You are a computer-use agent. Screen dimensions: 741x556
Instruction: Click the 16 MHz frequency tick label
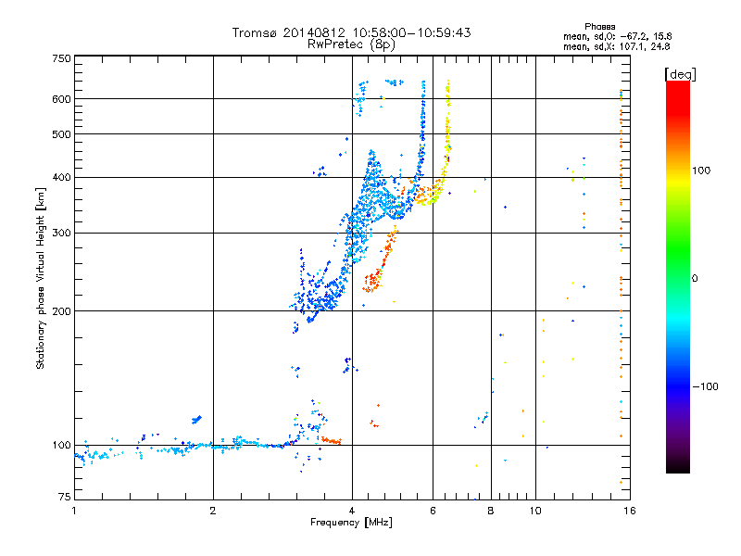[630, 511]
